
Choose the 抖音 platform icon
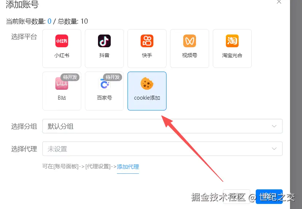pos(104,41)
